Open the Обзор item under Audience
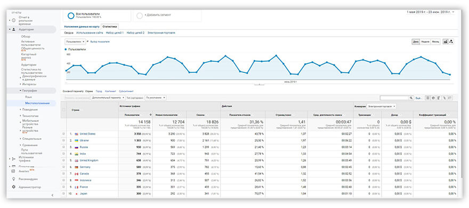The width and height of the screenshot is (469, 208). point(26,36)
